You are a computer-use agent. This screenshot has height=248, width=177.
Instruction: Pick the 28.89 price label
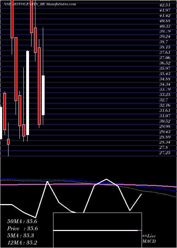point(165,137)
